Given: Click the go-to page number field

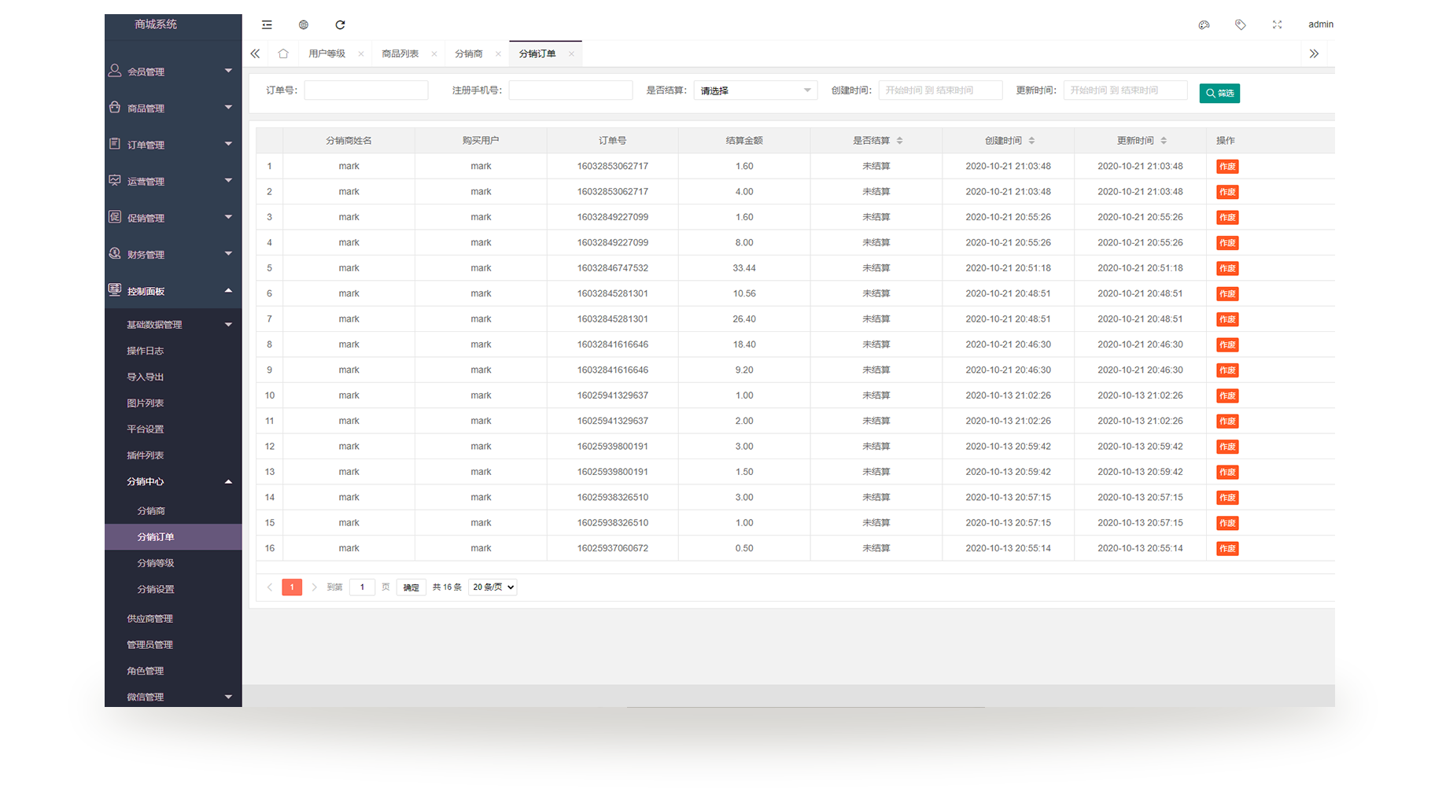Looking at the screenshot, I should (x=362, y=587).
